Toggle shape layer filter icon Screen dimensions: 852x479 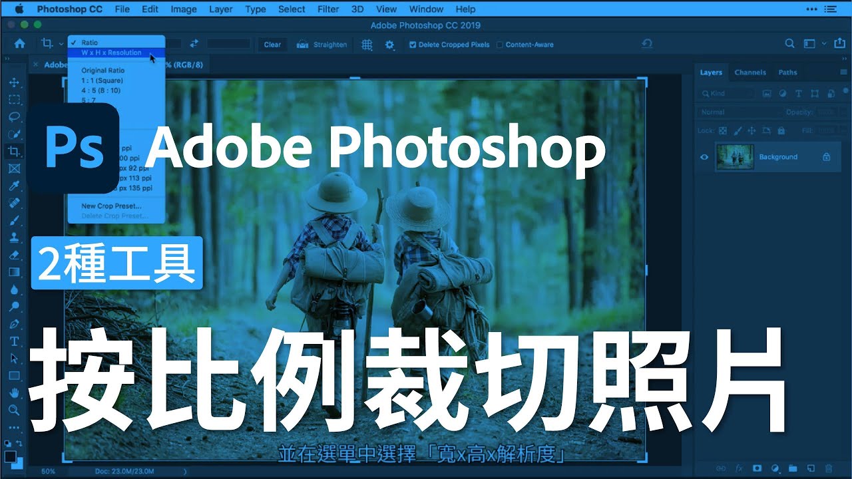(x=814, y=94)
